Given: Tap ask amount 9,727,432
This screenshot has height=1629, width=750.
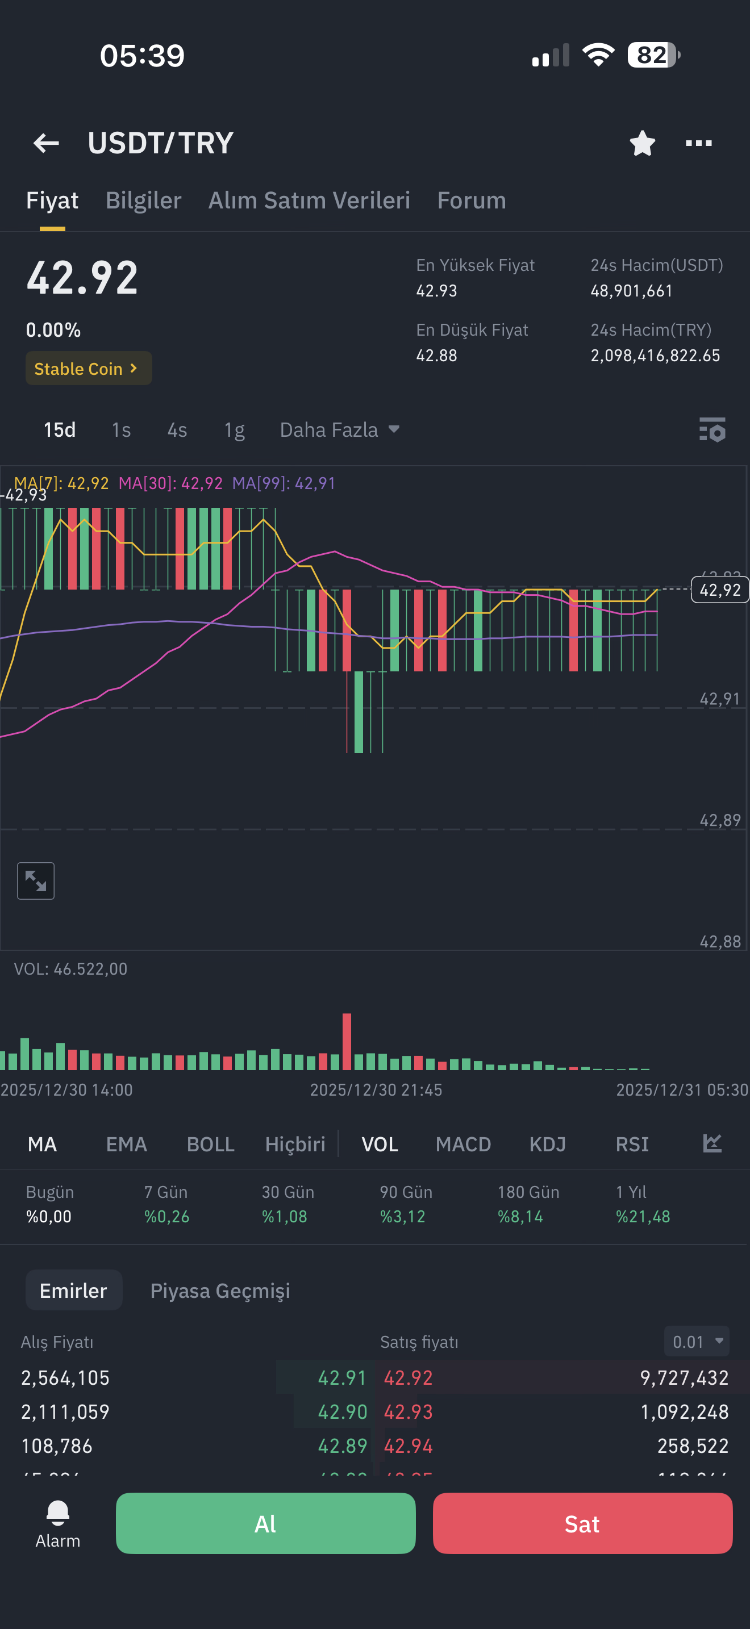Looking at the screenshot, I should pos(684,1377).
